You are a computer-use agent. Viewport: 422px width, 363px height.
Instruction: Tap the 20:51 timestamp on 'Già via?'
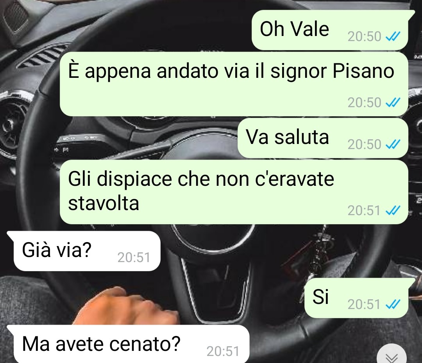134,257
